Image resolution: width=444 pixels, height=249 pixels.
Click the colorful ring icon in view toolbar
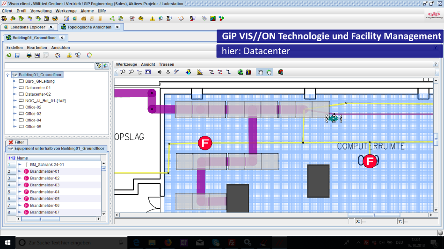[89, 55]
